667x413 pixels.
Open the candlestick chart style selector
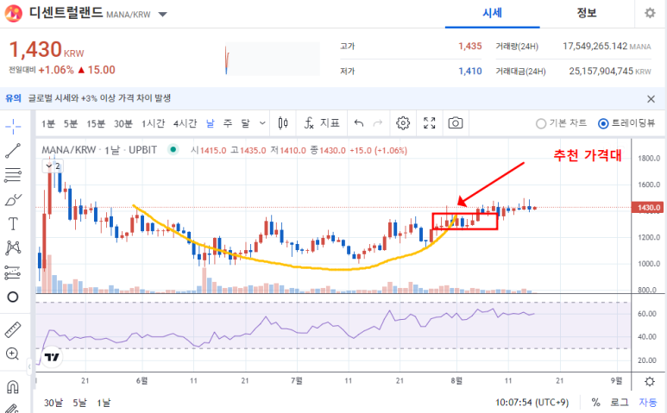(283, 123)
